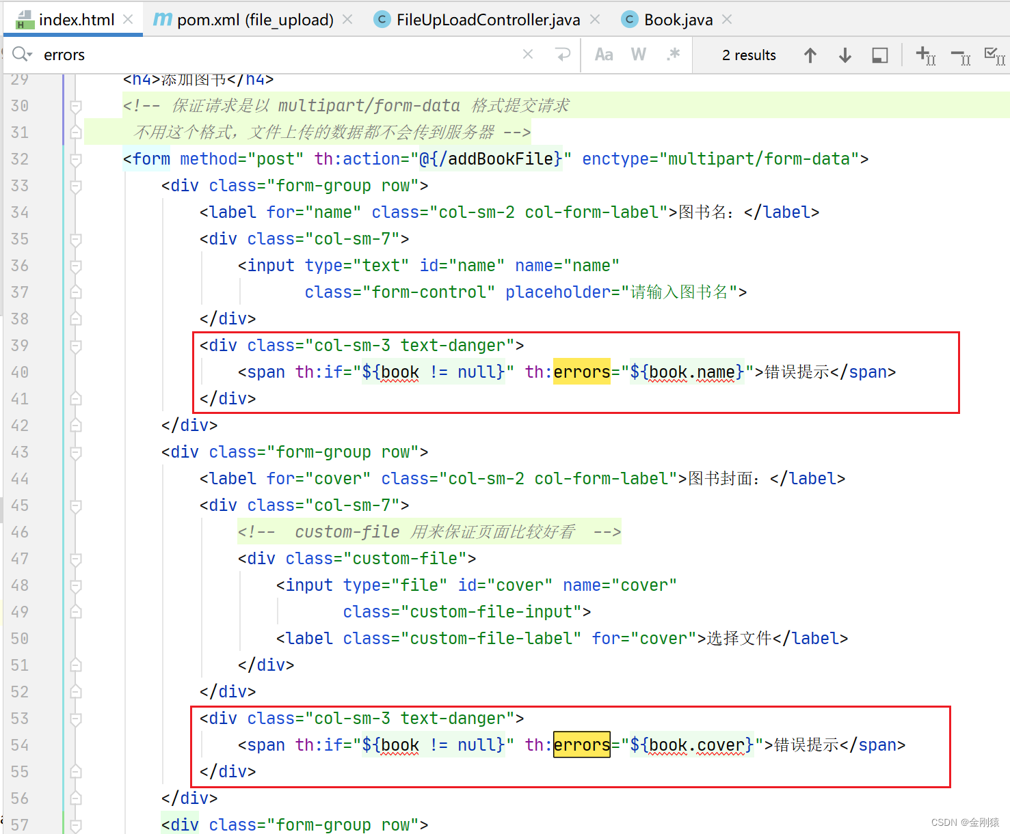The height and width of the screenshot is (834, 1010).
Task: Close the FileUpLoadController.java tab
Action: coord(595,20)
